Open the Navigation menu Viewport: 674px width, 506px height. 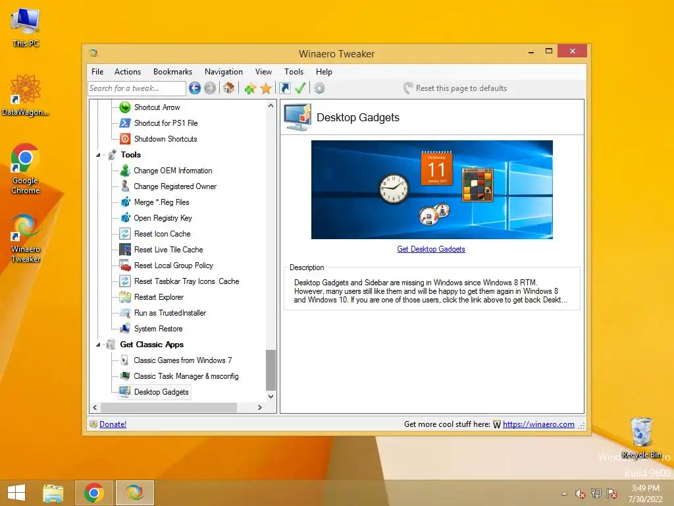(x=224, y=72)
